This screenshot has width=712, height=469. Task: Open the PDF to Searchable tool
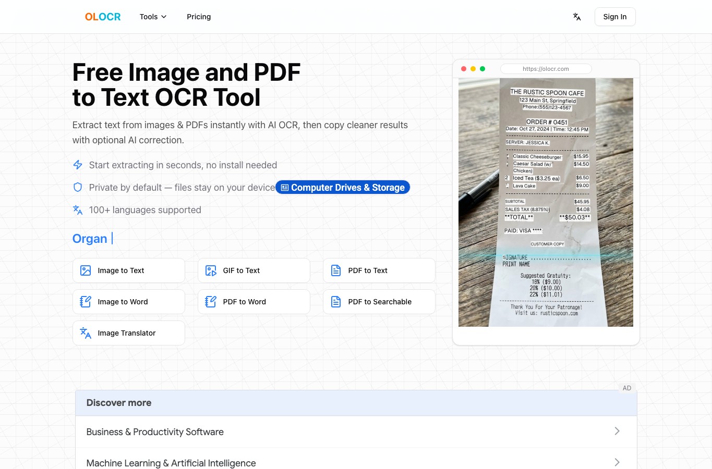(x=379, y=302)
